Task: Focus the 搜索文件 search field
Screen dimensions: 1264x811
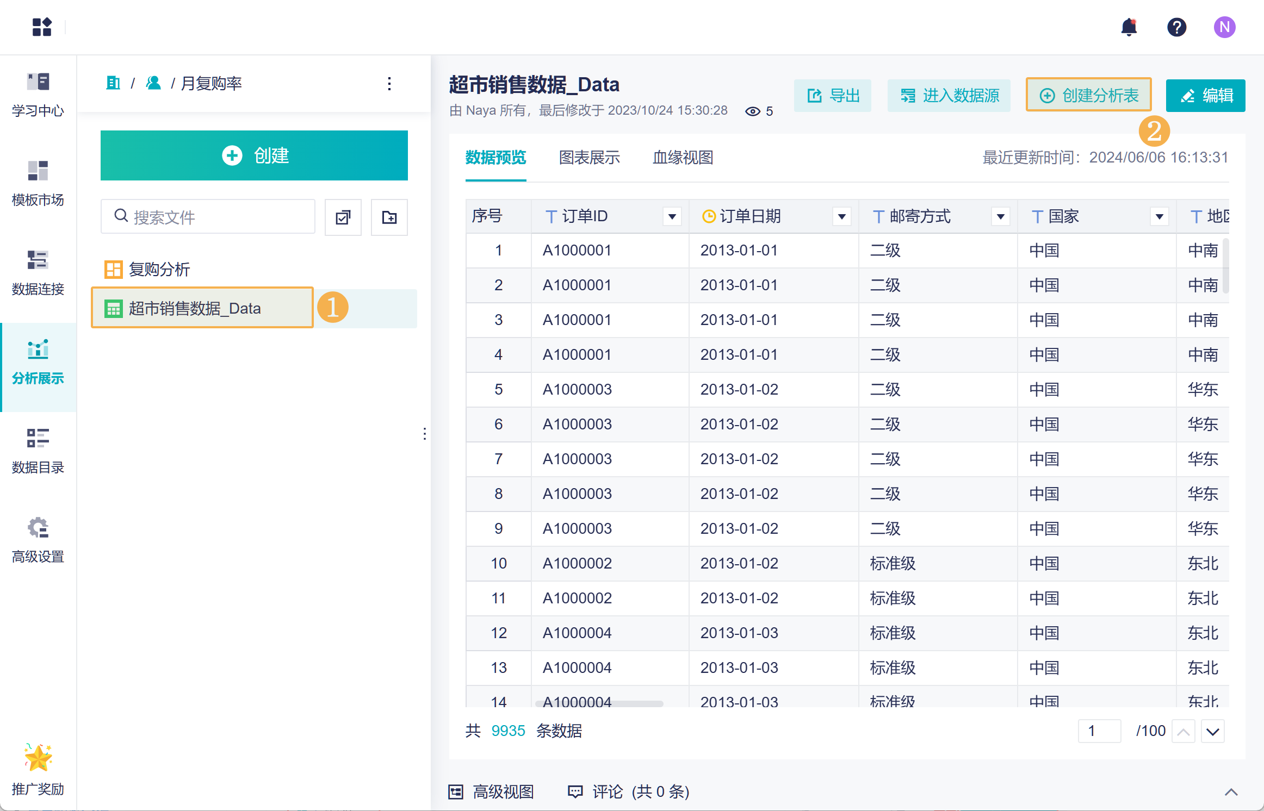Action: pyautogui.click(x=208, y=217)
